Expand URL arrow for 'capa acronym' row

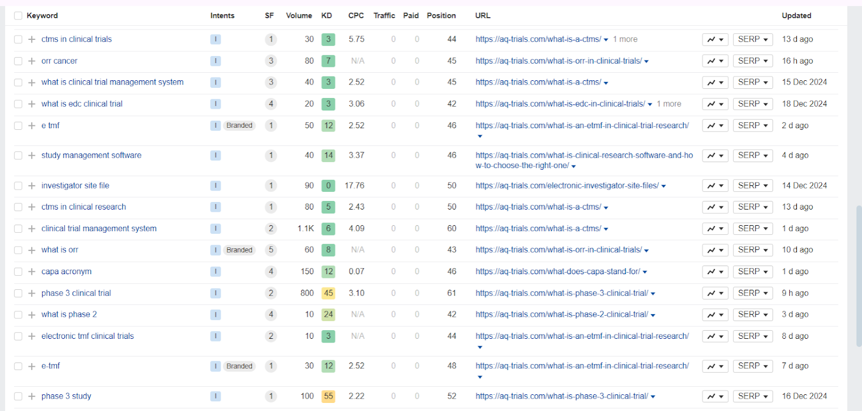[x=645, y=273]
